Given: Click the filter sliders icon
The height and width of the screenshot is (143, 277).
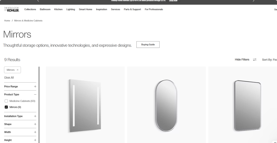Looking at the screenshot, I should click(255, 60).
